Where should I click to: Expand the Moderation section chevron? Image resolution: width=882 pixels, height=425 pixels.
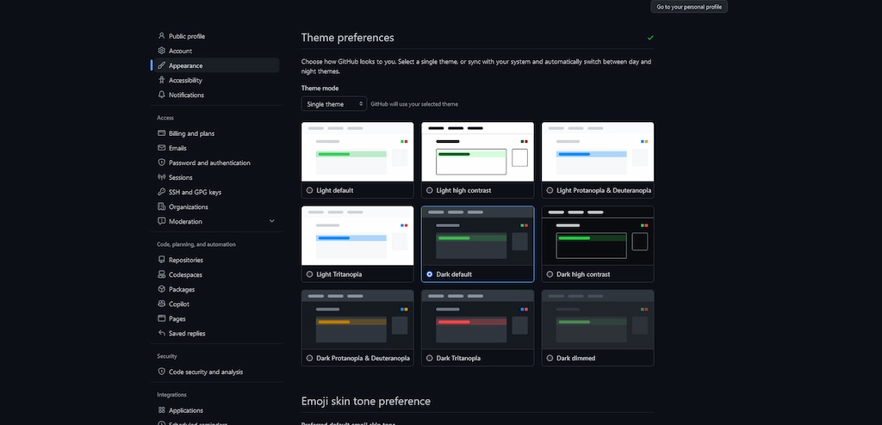(x=271, y=221)
